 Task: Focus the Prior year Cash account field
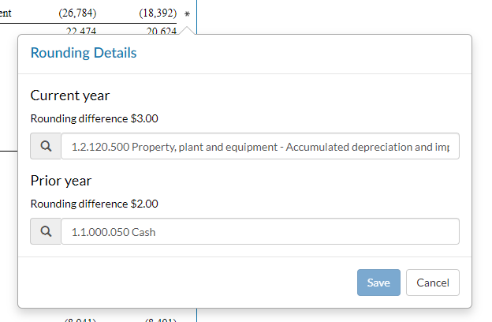point(259,232)
